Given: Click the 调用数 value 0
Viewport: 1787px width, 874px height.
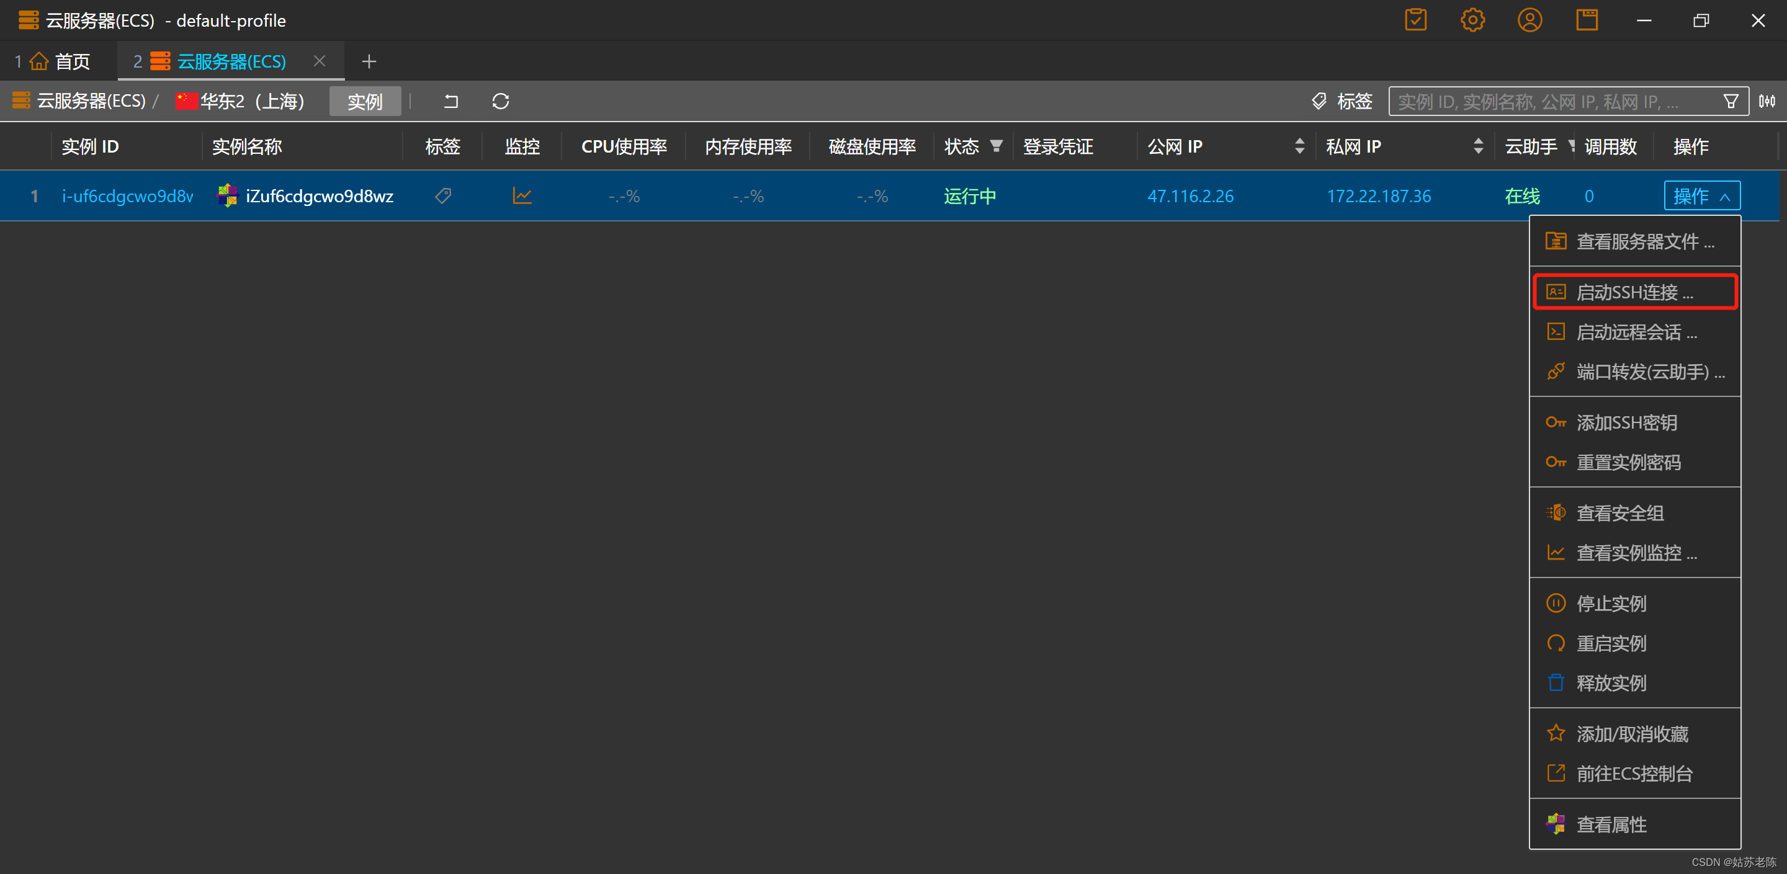Looking at the screenshot, I should click(1588, 196).
